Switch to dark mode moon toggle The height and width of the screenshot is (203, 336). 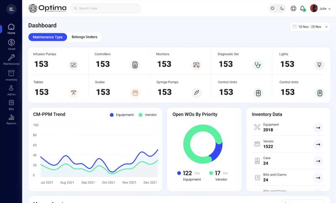(282, 8)
